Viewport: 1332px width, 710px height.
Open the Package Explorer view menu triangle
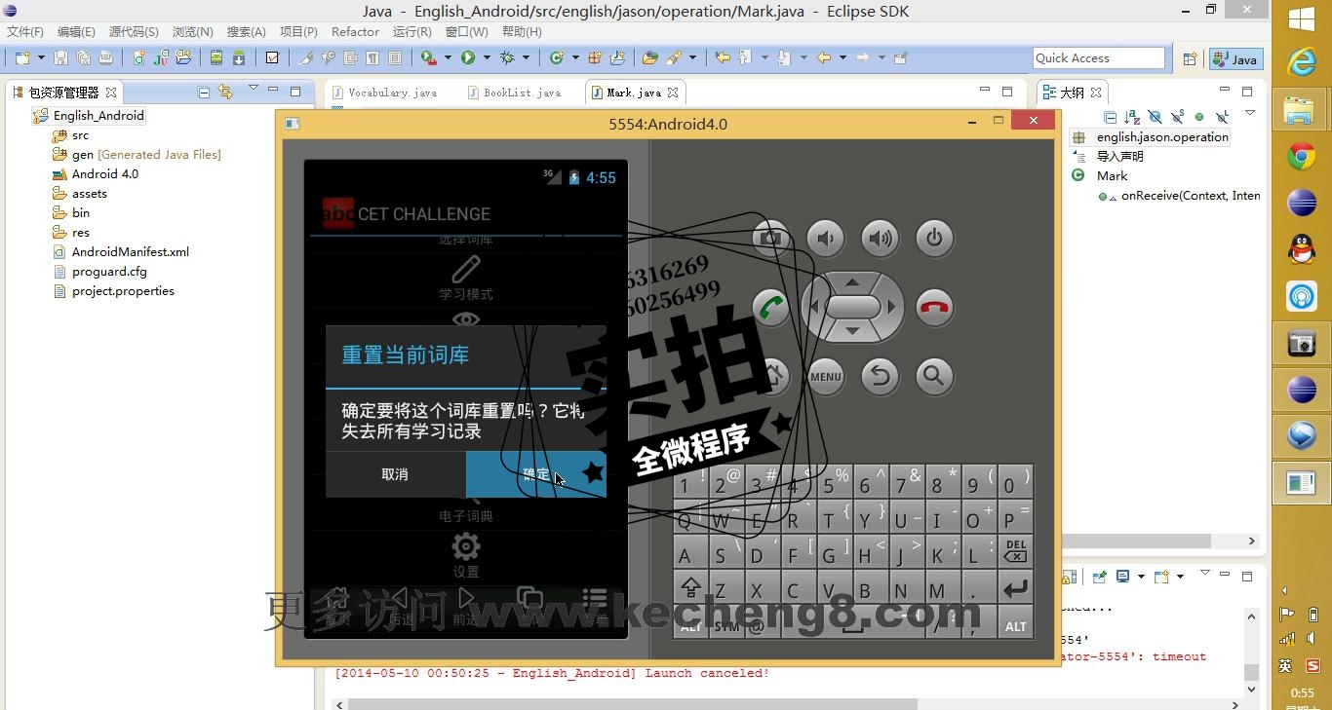(253, 89)
